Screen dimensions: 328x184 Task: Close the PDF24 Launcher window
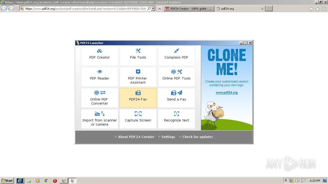(250, 43)
